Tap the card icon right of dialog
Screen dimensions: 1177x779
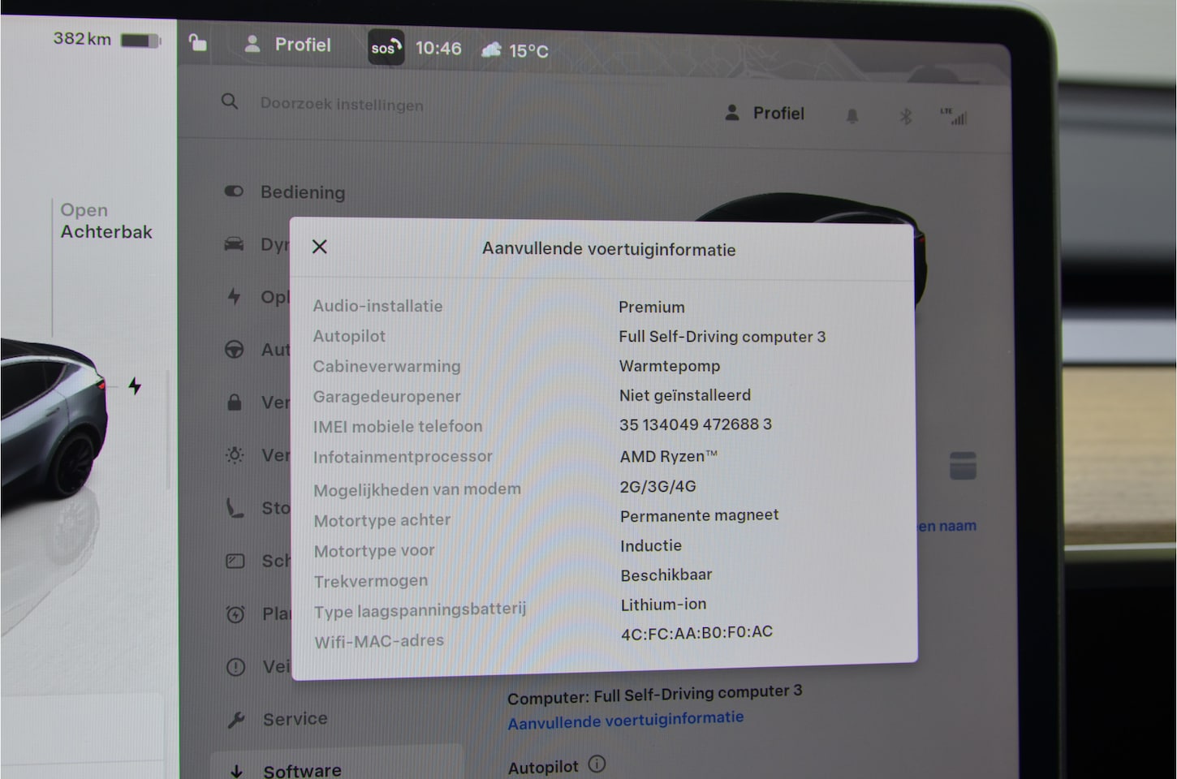[x=963, y=466]
